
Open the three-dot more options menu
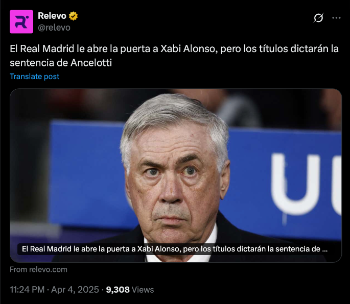(x=336, y=18)
